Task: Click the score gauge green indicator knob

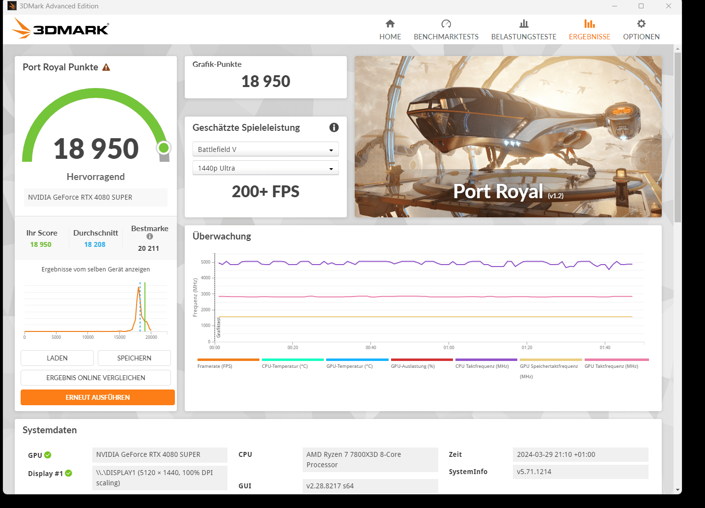Action: (x=164, y=148)
